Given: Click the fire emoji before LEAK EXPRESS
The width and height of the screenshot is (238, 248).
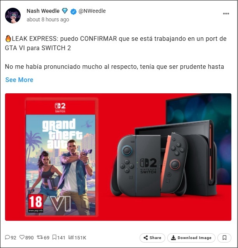Looking at the screenshot, I should click(8, 38).
